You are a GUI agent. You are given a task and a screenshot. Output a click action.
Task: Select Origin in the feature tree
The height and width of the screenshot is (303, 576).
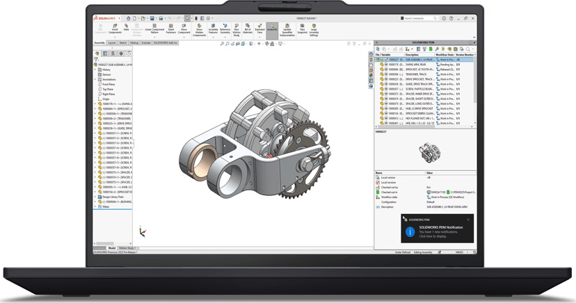point(104,99)
